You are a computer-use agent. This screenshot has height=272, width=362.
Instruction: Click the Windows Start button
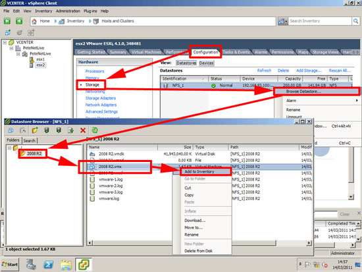10,264
